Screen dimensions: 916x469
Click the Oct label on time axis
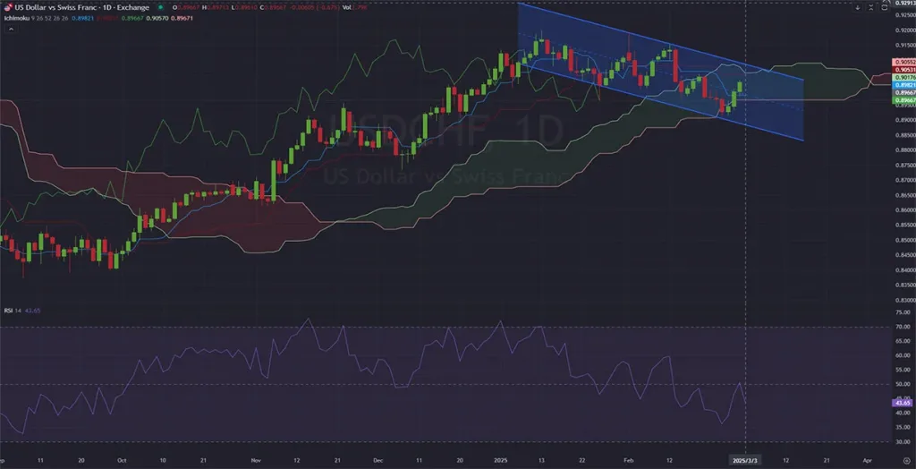pos(122,461)
